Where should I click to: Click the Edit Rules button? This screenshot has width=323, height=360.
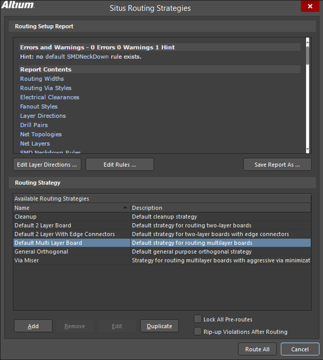point(120,165)
